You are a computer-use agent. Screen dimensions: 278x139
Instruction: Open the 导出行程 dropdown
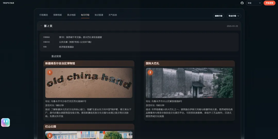234,16
